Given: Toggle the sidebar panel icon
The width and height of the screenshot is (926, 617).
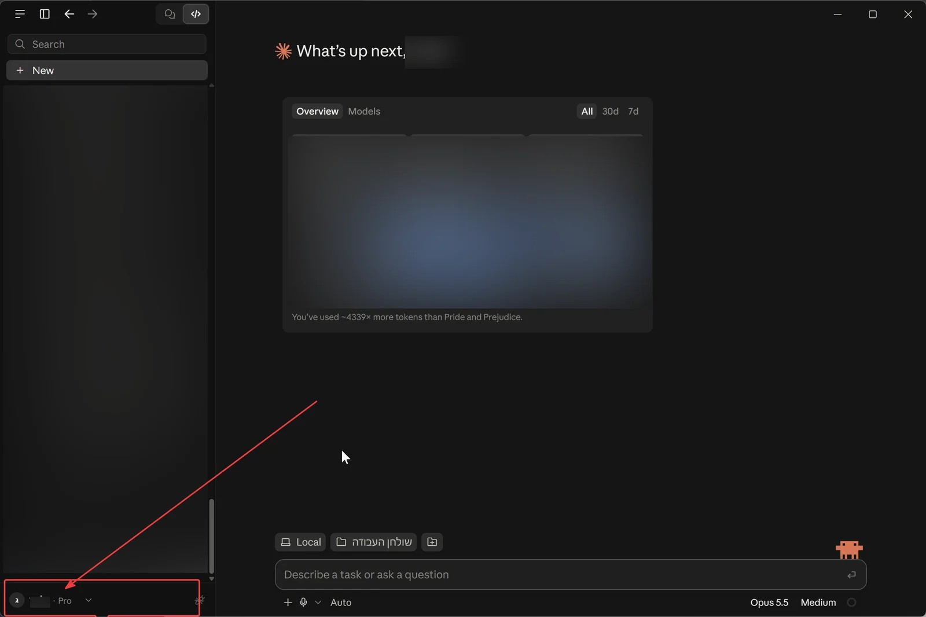Looking at the screenshot, I should click(x=45, y=14).
